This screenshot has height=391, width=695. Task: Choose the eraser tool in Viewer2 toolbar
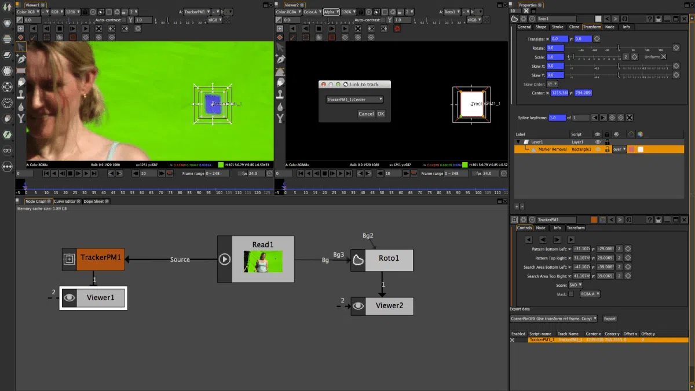[280, 83]
